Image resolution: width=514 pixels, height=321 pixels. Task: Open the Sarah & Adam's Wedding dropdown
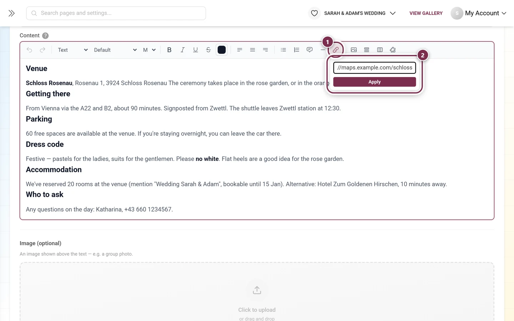[x=360, y=13]
